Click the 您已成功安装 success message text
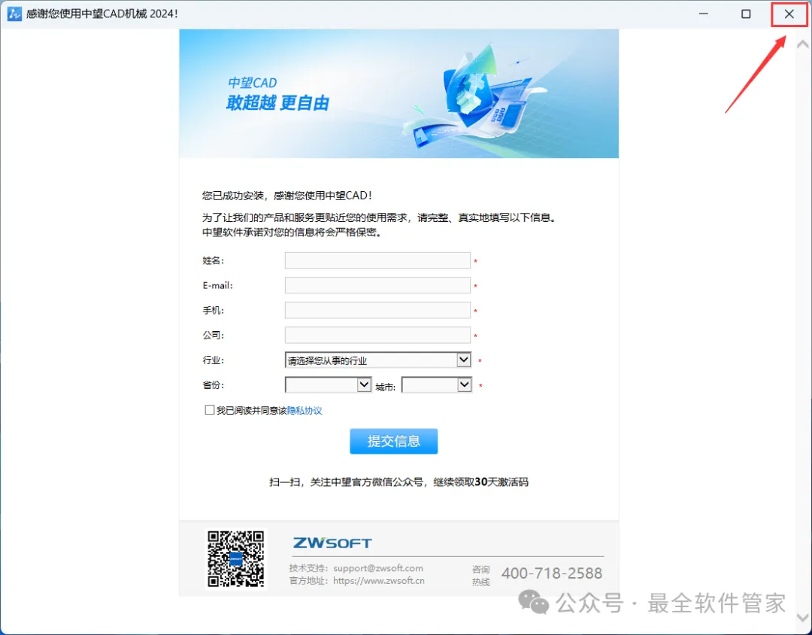This screenshot has width=812, height=635. point(287,196)
